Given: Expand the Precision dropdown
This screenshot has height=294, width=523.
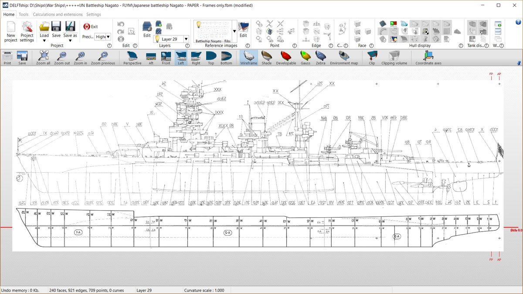Looking at the screenshot, I should point(108,37).
